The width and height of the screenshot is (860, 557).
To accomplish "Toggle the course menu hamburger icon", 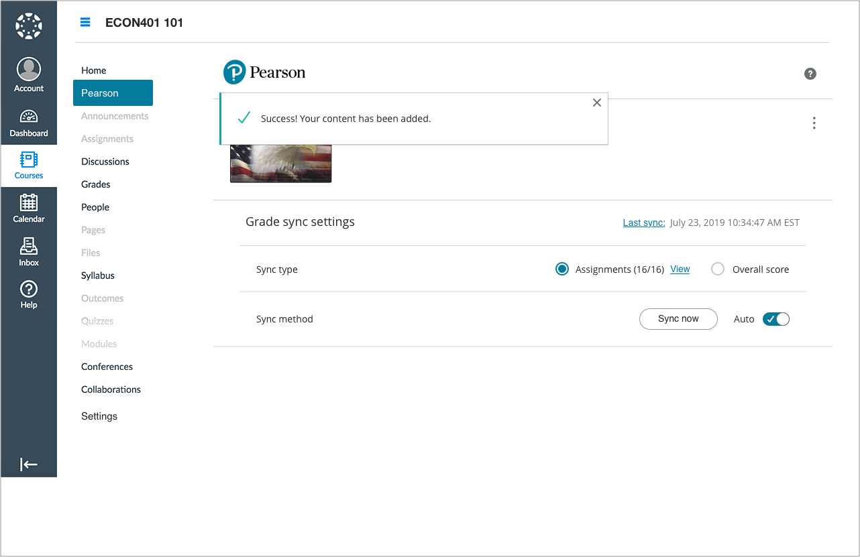I will (x=85, y=22).
